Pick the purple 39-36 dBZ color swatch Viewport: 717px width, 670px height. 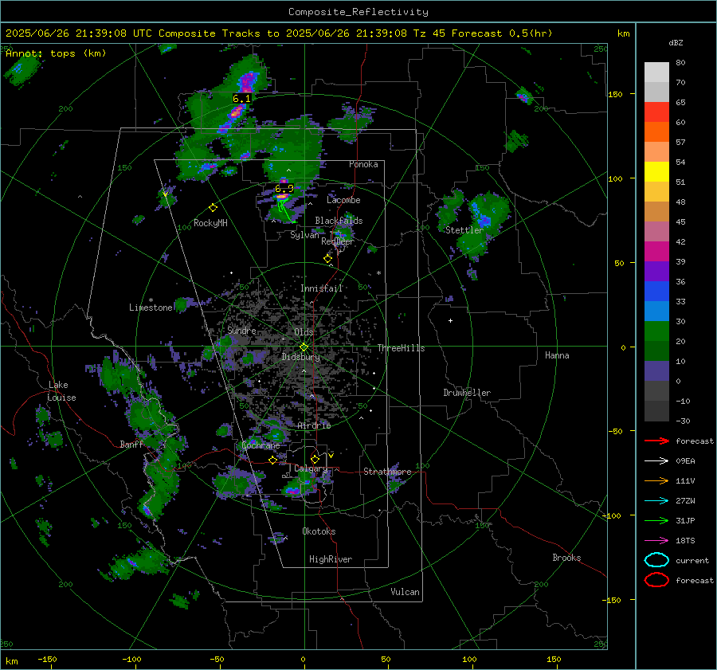tap(656, 272)
